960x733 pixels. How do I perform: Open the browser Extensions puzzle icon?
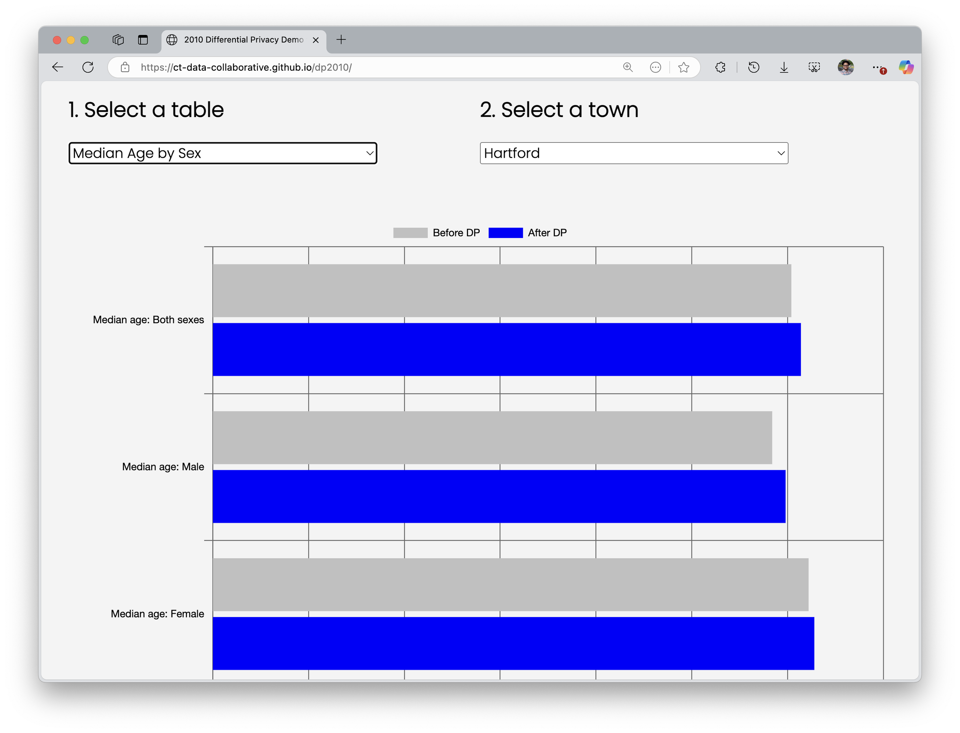pos(720,67)
